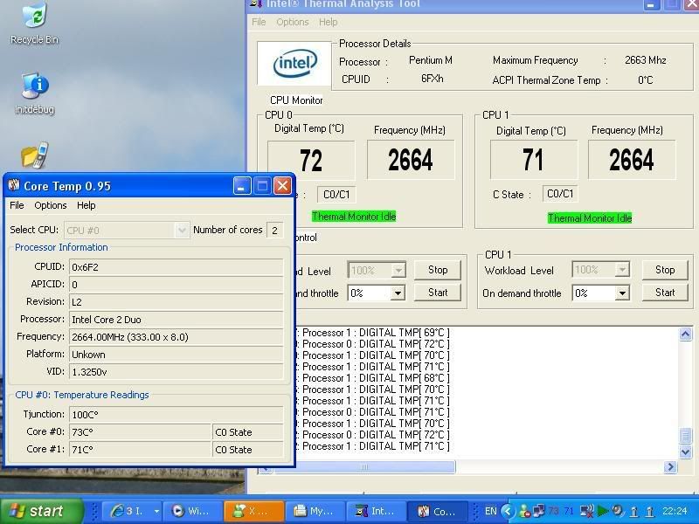Open the File menu in Thermal Analysis Tool

click(258, 22)
